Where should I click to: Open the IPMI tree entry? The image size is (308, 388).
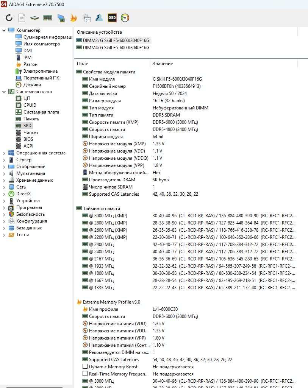24,58
